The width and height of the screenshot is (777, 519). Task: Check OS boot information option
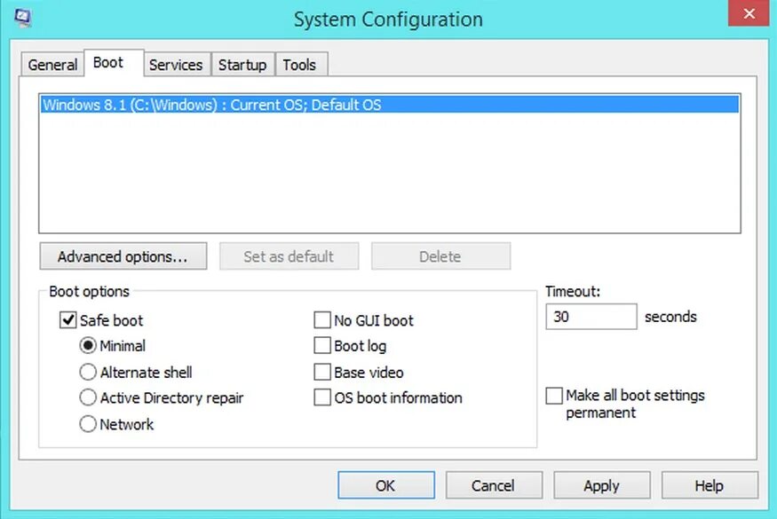coord(322,397)
